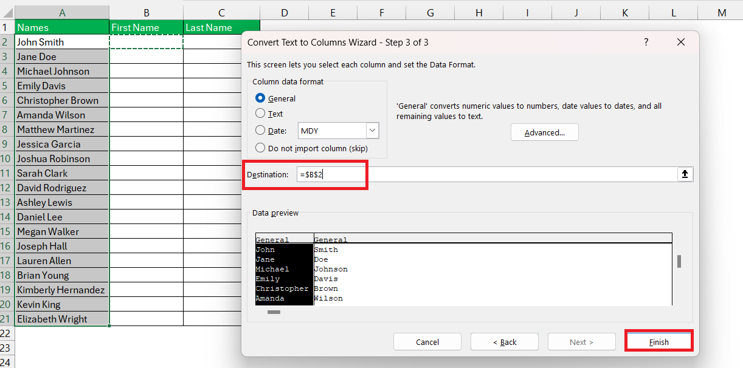Click the Last Name header cell

point(221,27)
